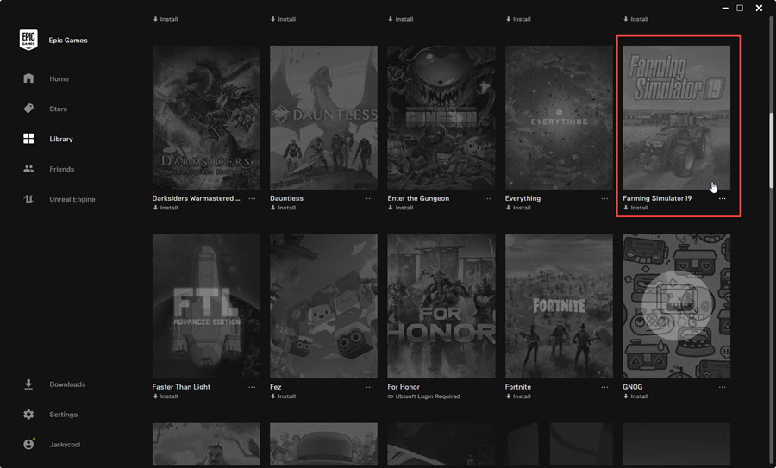
Task: Install GNOG
Action: (636, 396)
